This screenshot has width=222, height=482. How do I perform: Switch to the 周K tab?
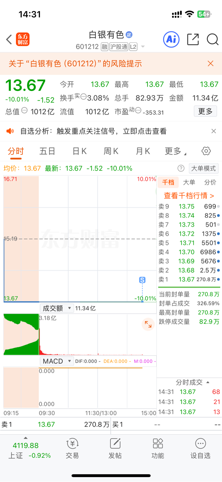pyautogui.click(x=111, y=151)
